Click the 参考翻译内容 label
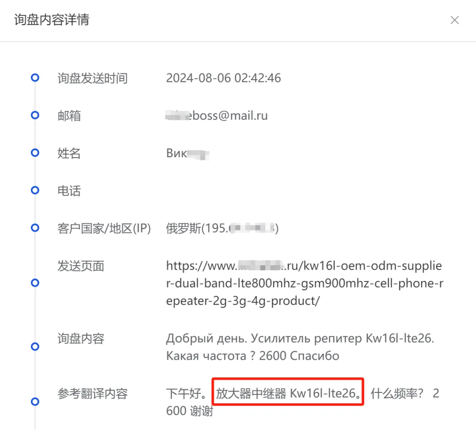The width and height of the screenshot is (476, 440). coord(93,394)
